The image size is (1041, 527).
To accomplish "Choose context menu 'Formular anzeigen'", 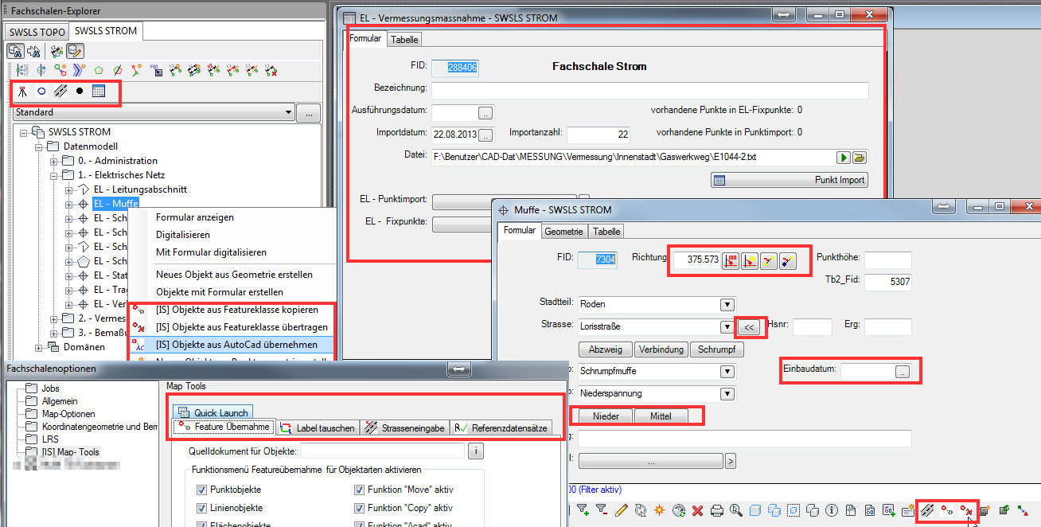I will click(195, 217).
